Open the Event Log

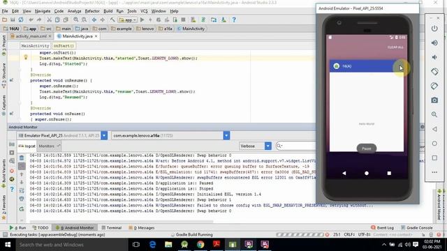tap(382, 228)
